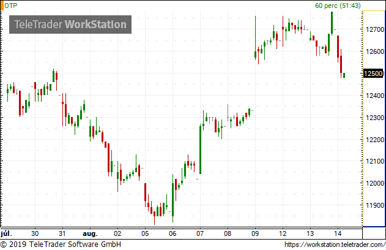This screenshot has width=386, height=250.
Task: Open the workstation.teletrader.com link
Action: 335,244
